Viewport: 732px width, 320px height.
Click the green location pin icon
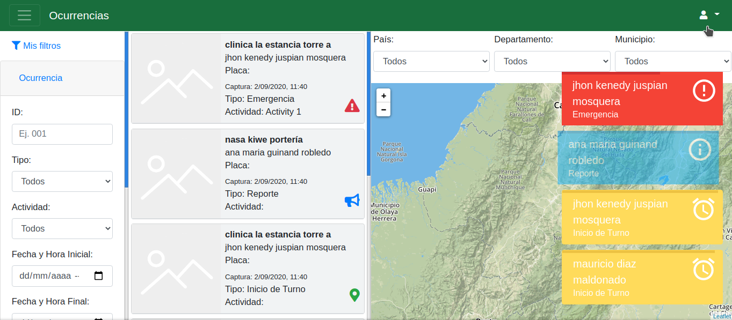(x=354, y=295)
